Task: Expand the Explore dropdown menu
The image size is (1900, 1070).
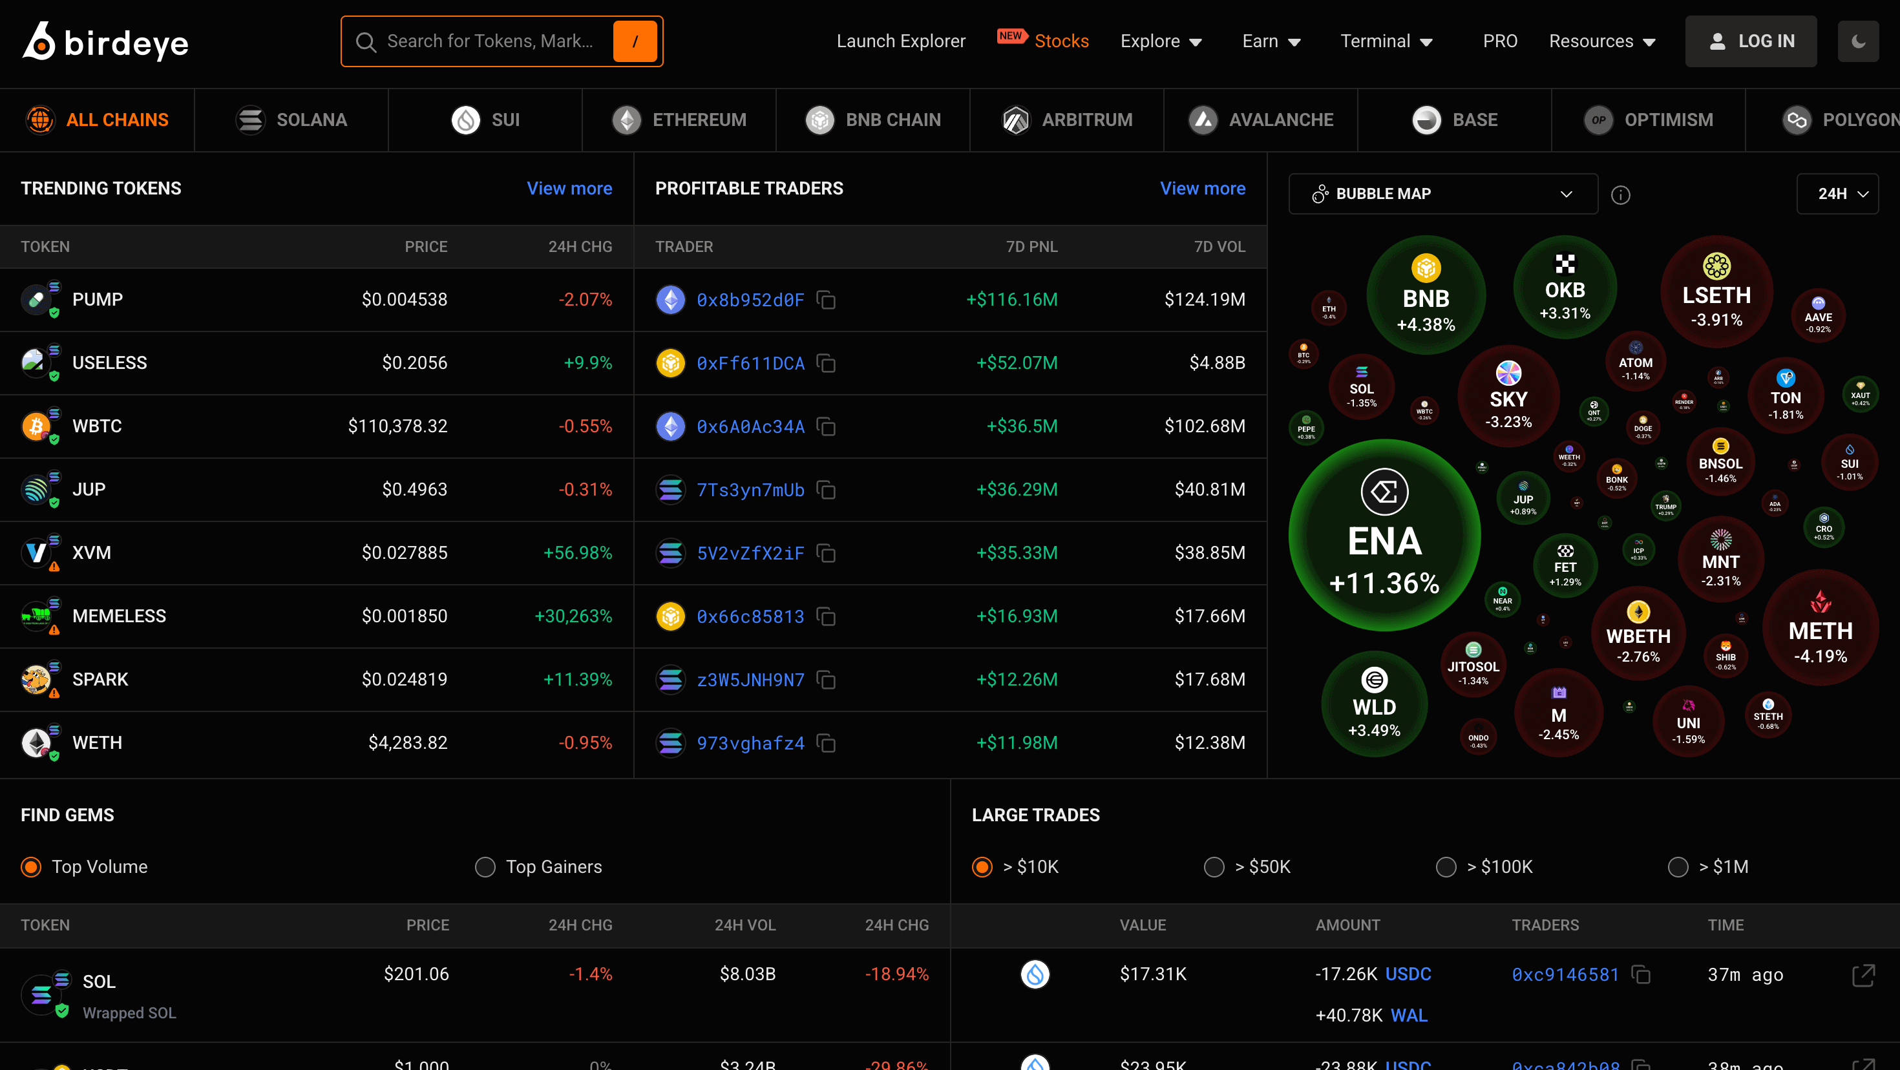Action: point(1161,41)
